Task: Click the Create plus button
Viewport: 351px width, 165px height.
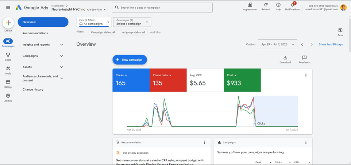Action: tap(8, 23)
